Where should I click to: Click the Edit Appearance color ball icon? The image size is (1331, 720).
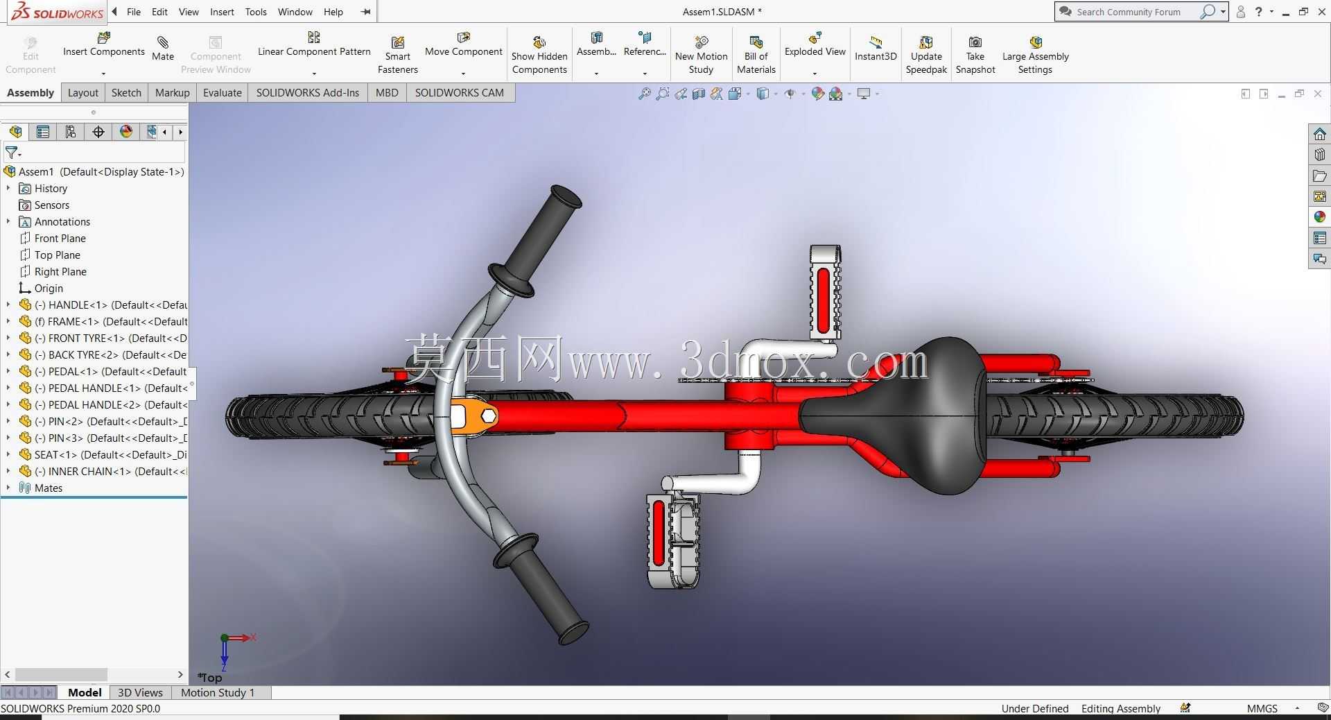[818, 94]
